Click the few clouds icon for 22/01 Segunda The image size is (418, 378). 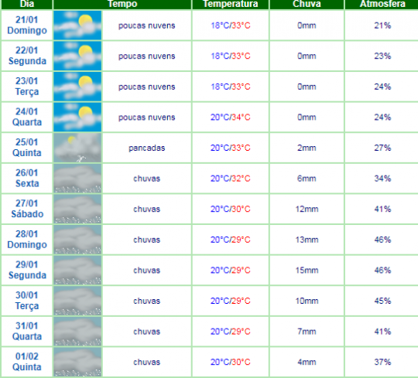(77, 56)
